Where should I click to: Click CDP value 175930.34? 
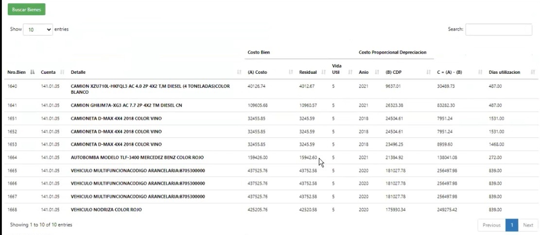[395, 210]
